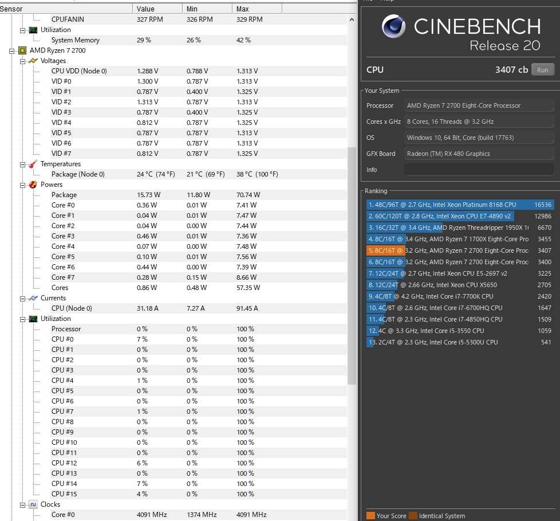Select the Core i7-4850HQ ranking entry

pyautogui.click(x=460, y=319)
